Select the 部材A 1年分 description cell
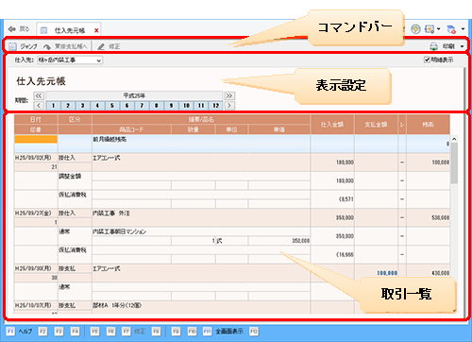The width and height of the screenshot is (472, 342). coord(201,305)
